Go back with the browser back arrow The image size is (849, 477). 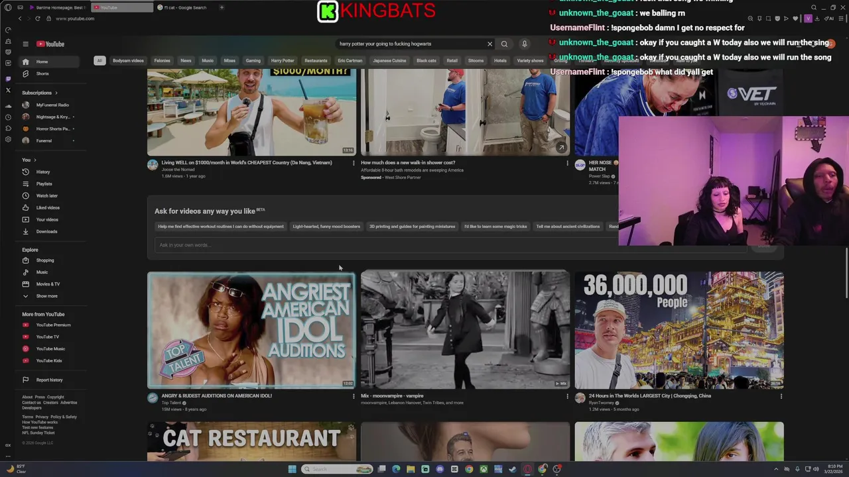point(20,19)
